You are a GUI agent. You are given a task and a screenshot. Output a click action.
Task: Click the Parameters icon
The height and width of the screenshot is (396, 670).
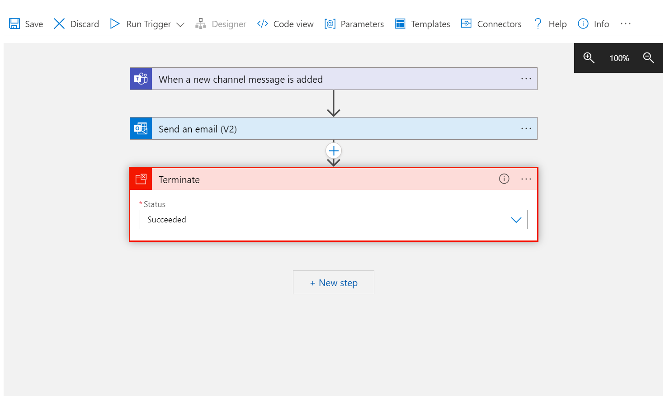pyautogui.click(x=330, y=24)
